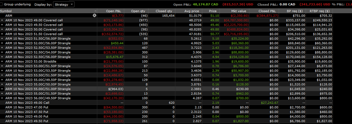Screen dimensions: 352x124
Task: Sort by the Open P&L column header
Action: tap(111, 11)
